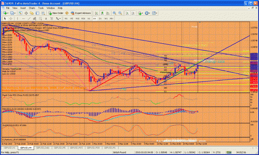
Task: Select the Crosshair tool
Action: [11, 19]
